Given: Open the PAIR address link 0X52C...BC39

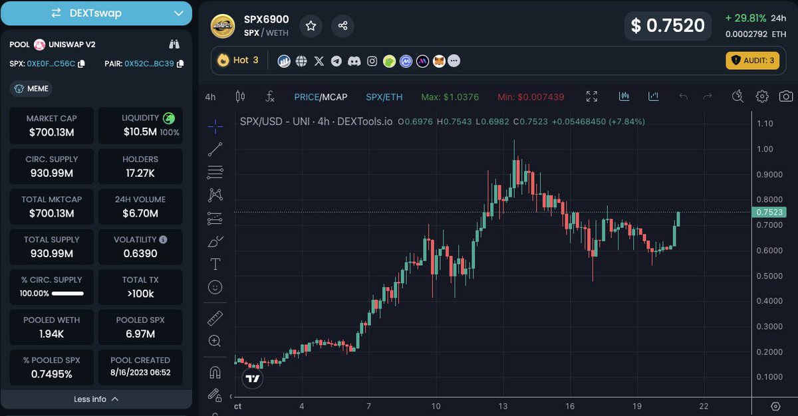Looking at the screenshot, I should [x=149, y=64].
